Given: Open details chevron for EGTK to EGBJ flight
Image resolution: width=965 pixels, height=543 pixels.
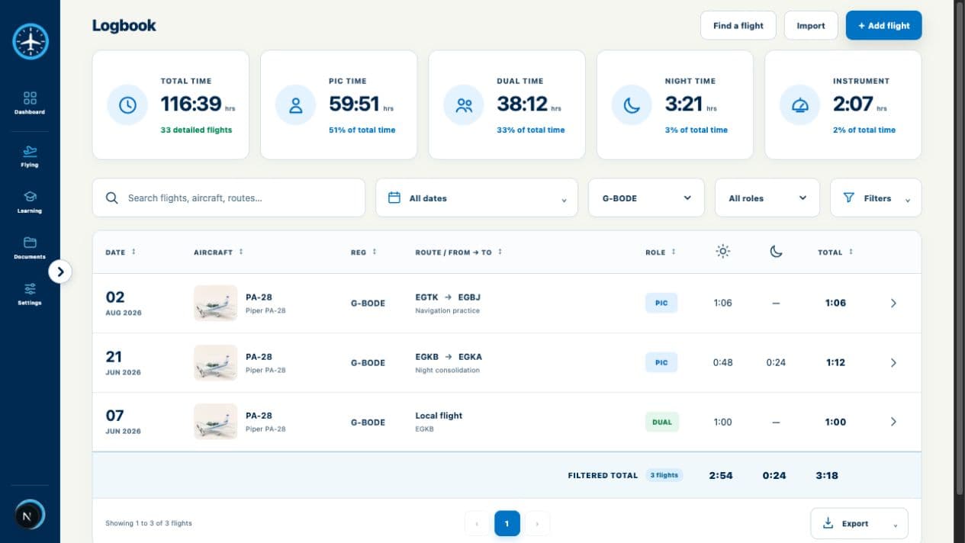Looking at the screenshot, I should (x=893, y=303).
